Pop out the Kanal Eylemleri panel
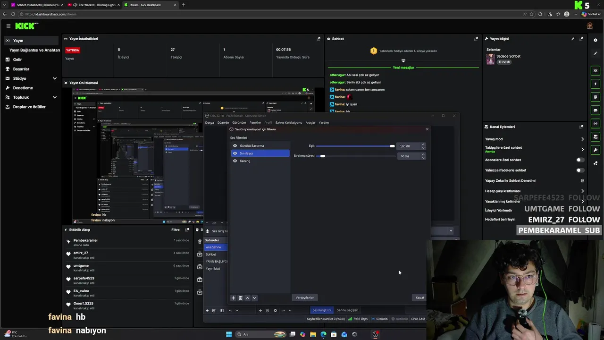 (x=581, y=127)
